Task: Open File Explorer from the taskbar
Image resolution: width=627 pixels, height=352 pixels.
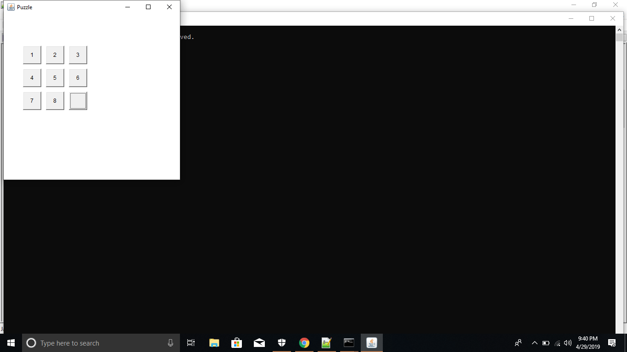Action: (214, 342)
